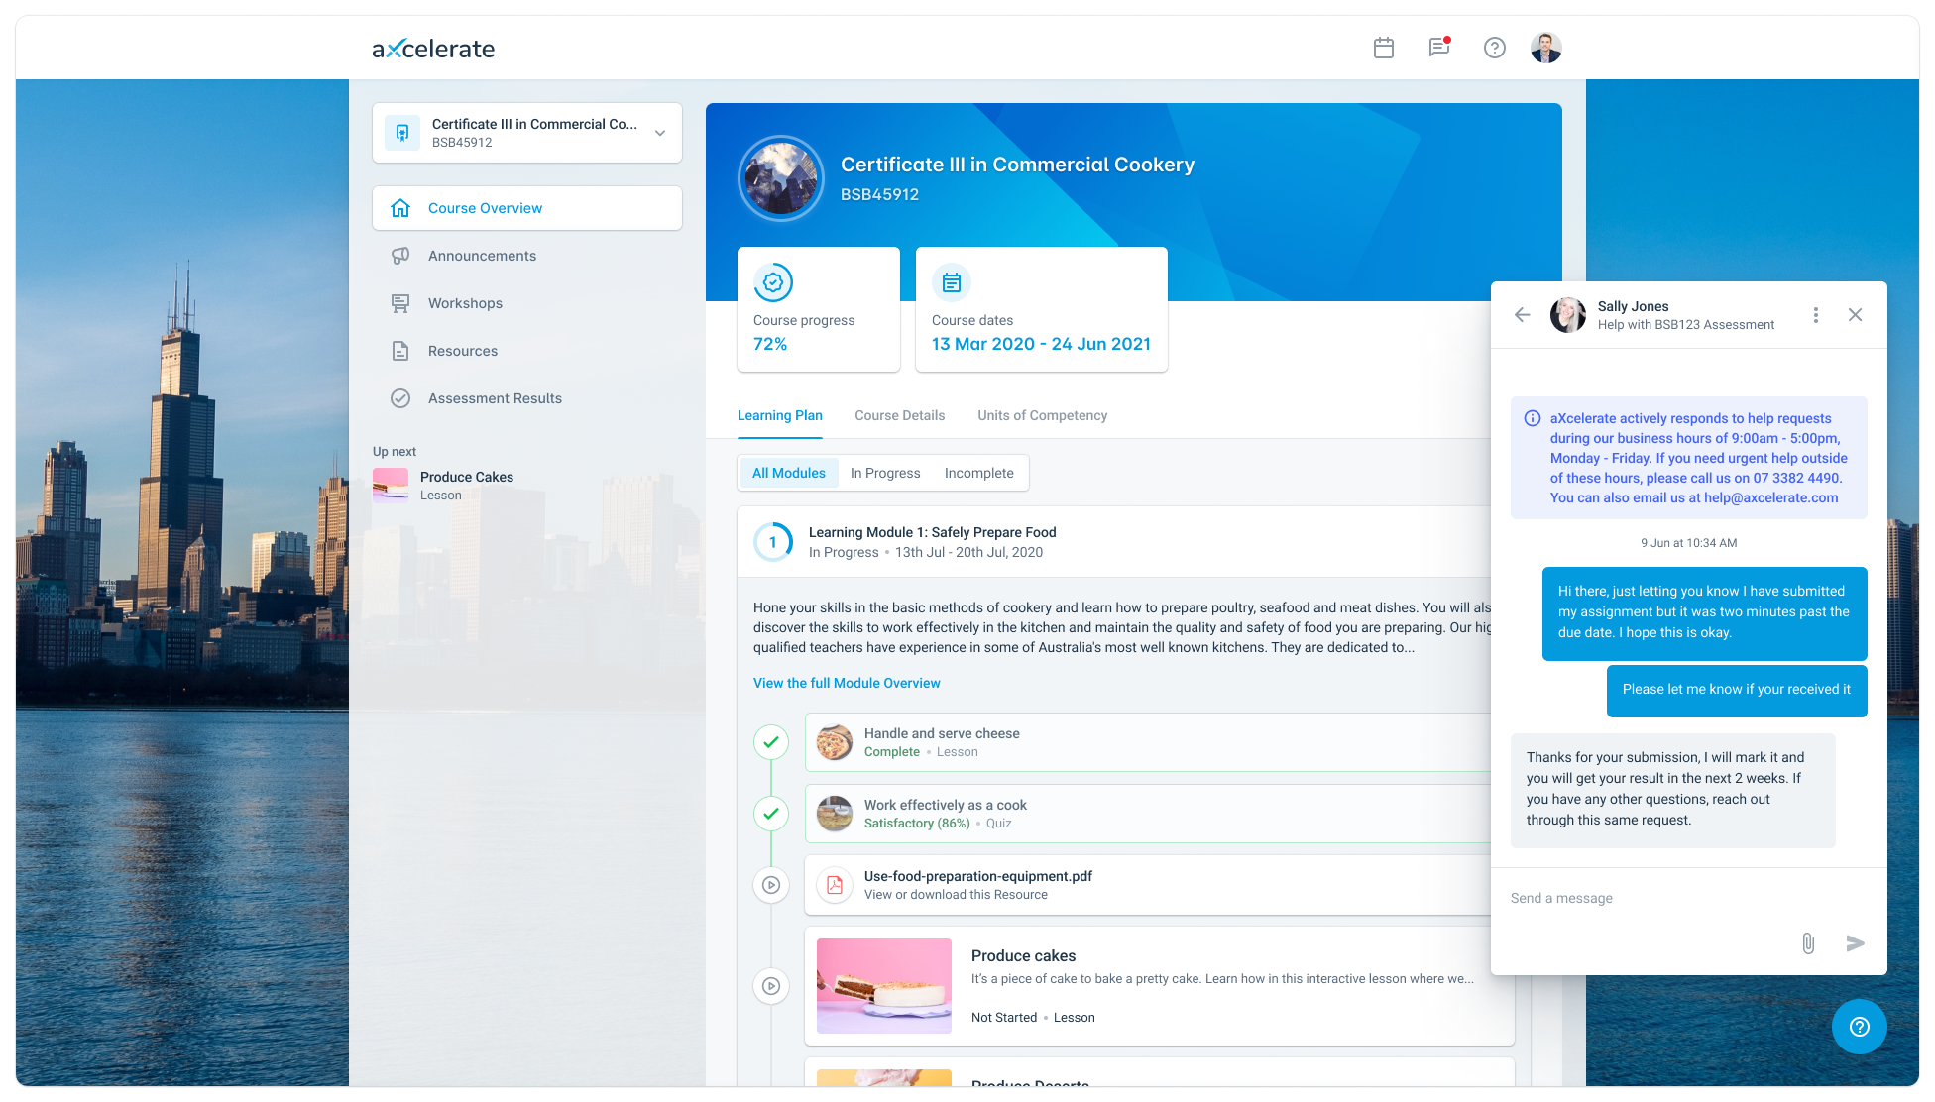Click the Resources document icon
The image size is (1935, 1102).
click(x=400, y=351)
